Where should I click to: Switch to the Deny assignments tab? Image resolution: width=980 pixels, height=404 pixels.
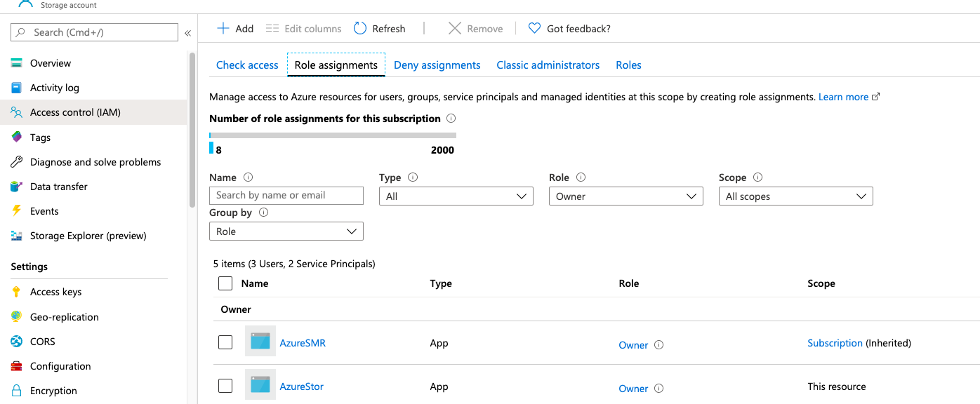[x=437, y=65]
